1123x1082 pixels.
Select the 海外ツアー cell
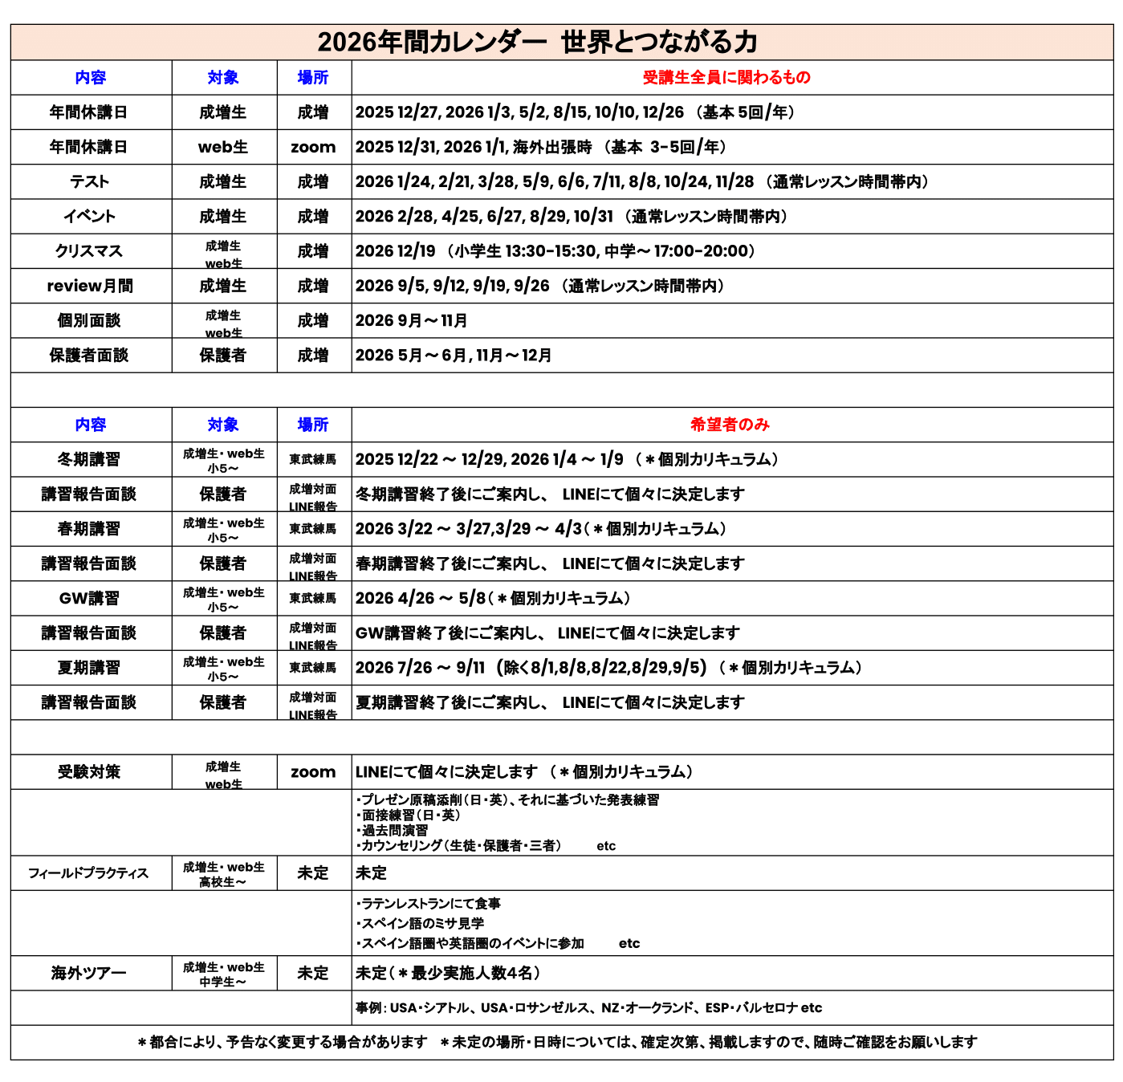tap(89, 974)
